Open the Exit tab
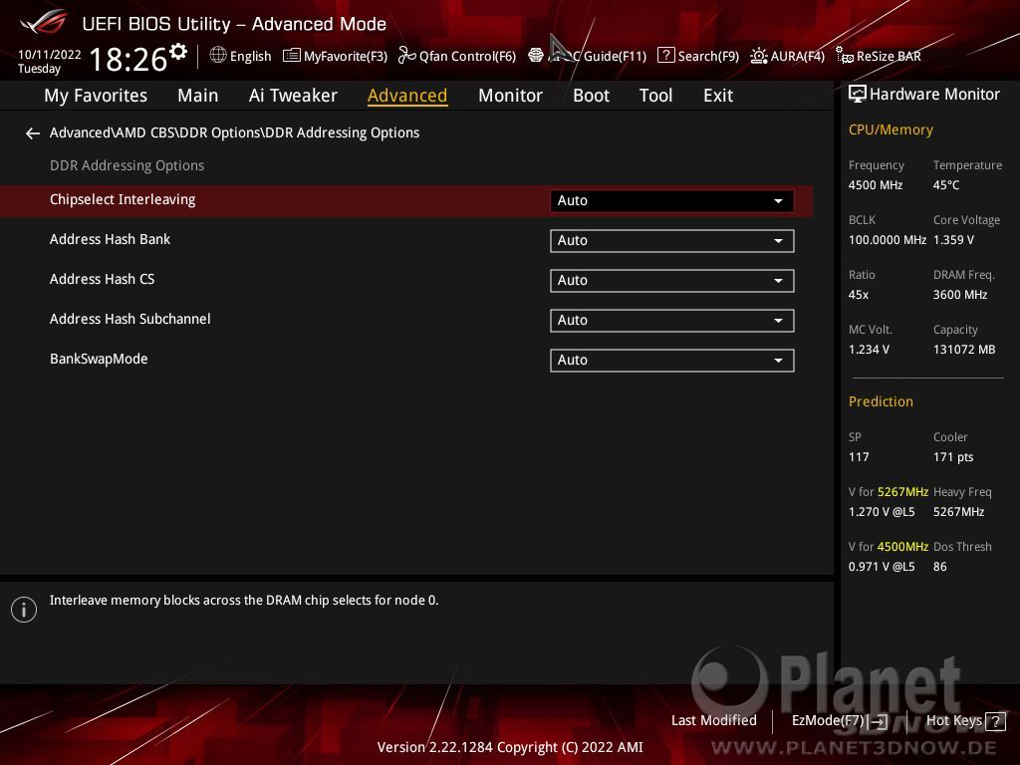This screenshot has width=1020, height=765. (x=718, y=96)
